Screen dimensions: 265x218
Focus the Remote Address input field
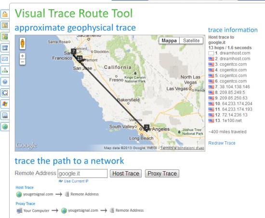click(x=82, y=174)
